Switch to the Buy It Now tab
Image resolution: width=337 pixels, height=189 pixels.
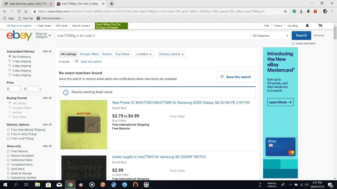point(122,54)
